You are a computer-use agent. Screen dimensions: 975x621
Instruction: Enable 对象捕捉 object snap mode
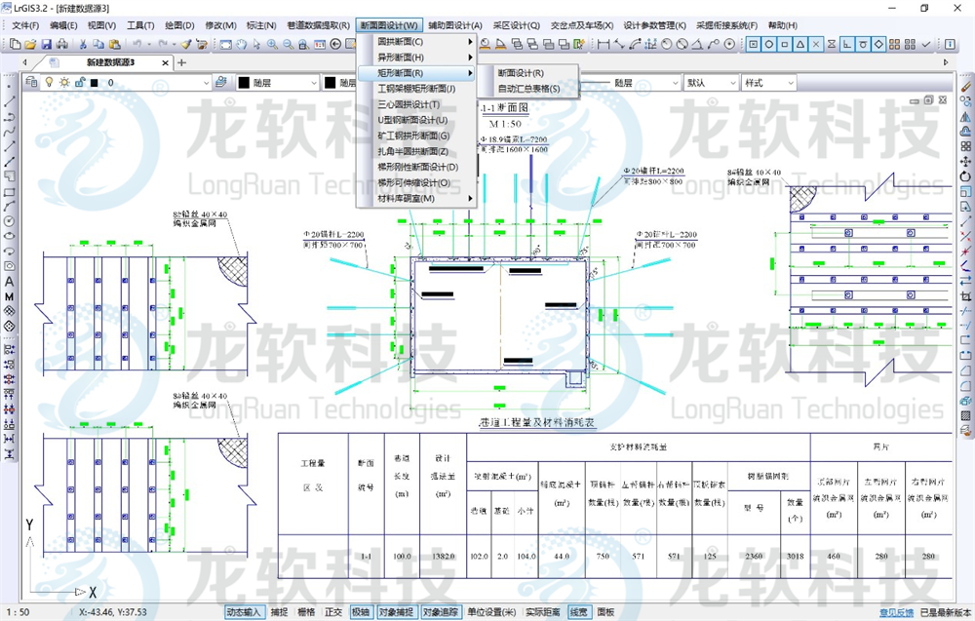click(395, 610)
